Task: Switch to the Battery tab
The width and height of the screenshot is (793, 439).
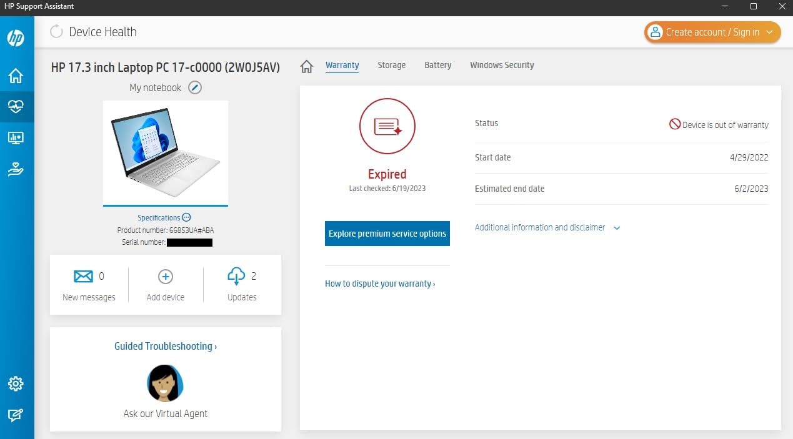Action: click(x=437, y=65)
